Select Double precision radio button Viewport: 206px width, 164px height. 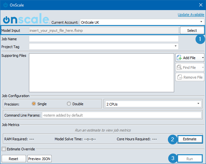coord(69,104)
